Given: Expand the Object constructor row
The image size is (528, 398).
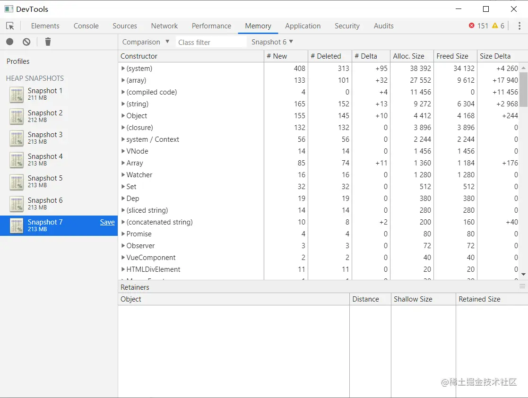Looking at the screenshot, I should click(x=123, y=115).
